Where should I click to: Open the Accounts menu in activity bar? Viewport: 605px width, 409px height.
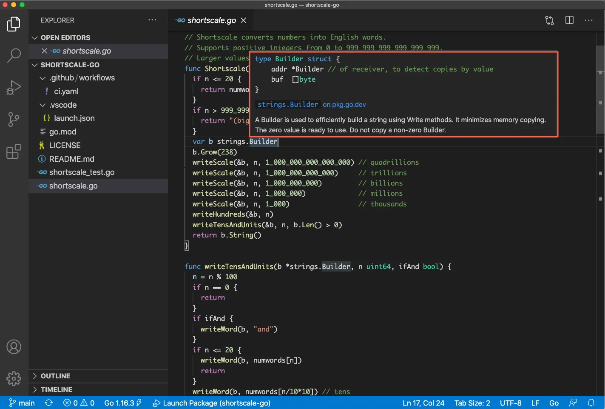pyautogui.click(x=14, y=347)
